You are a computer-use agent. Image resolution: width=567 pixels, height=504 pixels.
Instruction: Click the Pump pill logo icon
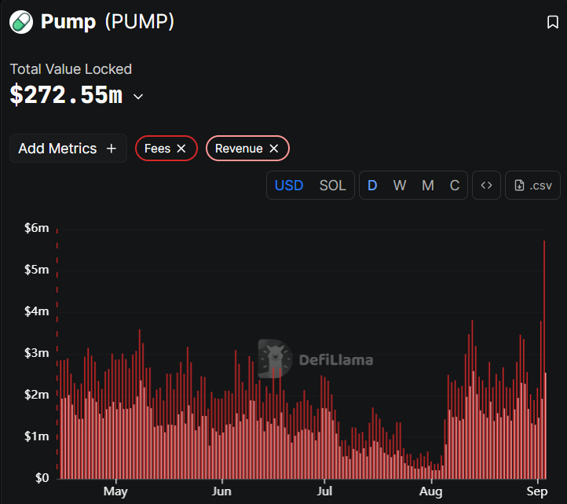pos(21,22)
